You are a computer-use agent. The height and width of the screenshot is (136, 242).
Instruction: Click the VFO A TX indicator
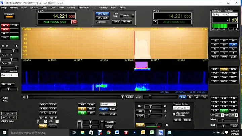[x=74, y=22]
